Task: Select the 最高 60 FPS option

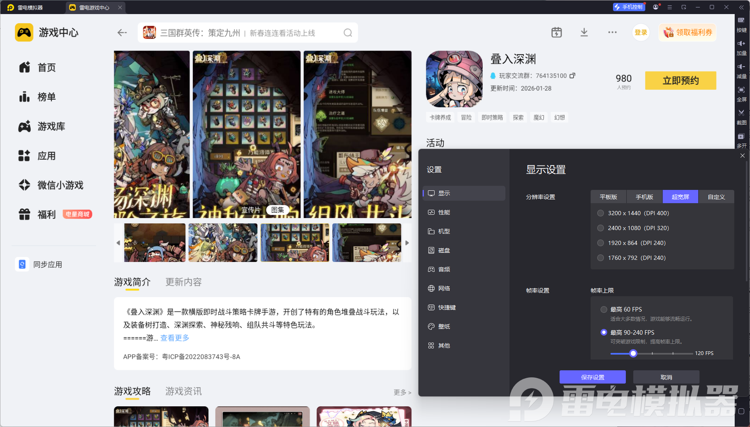Action: tap(604, 309)
